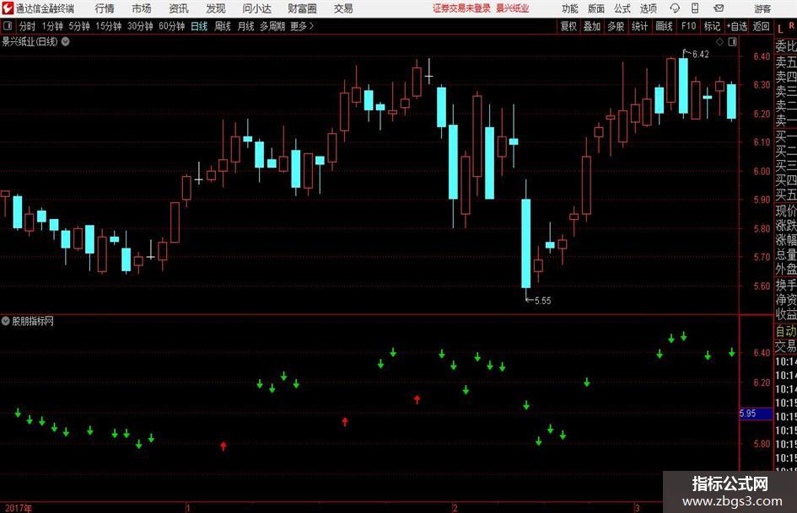Toggle the side panel icon at chart top-right
Image resolution: width=797 pixels, height=513 pixels.
click(x=732, y=41)
